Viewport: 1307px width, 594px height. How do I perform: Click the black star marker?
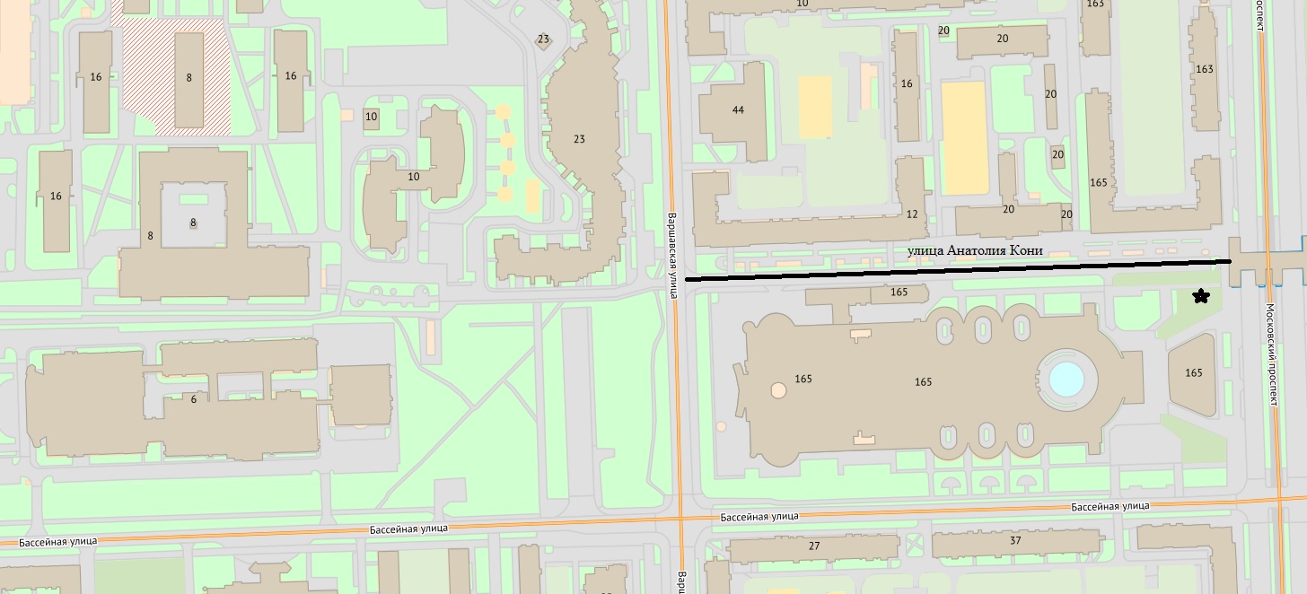coord(1200,296)
